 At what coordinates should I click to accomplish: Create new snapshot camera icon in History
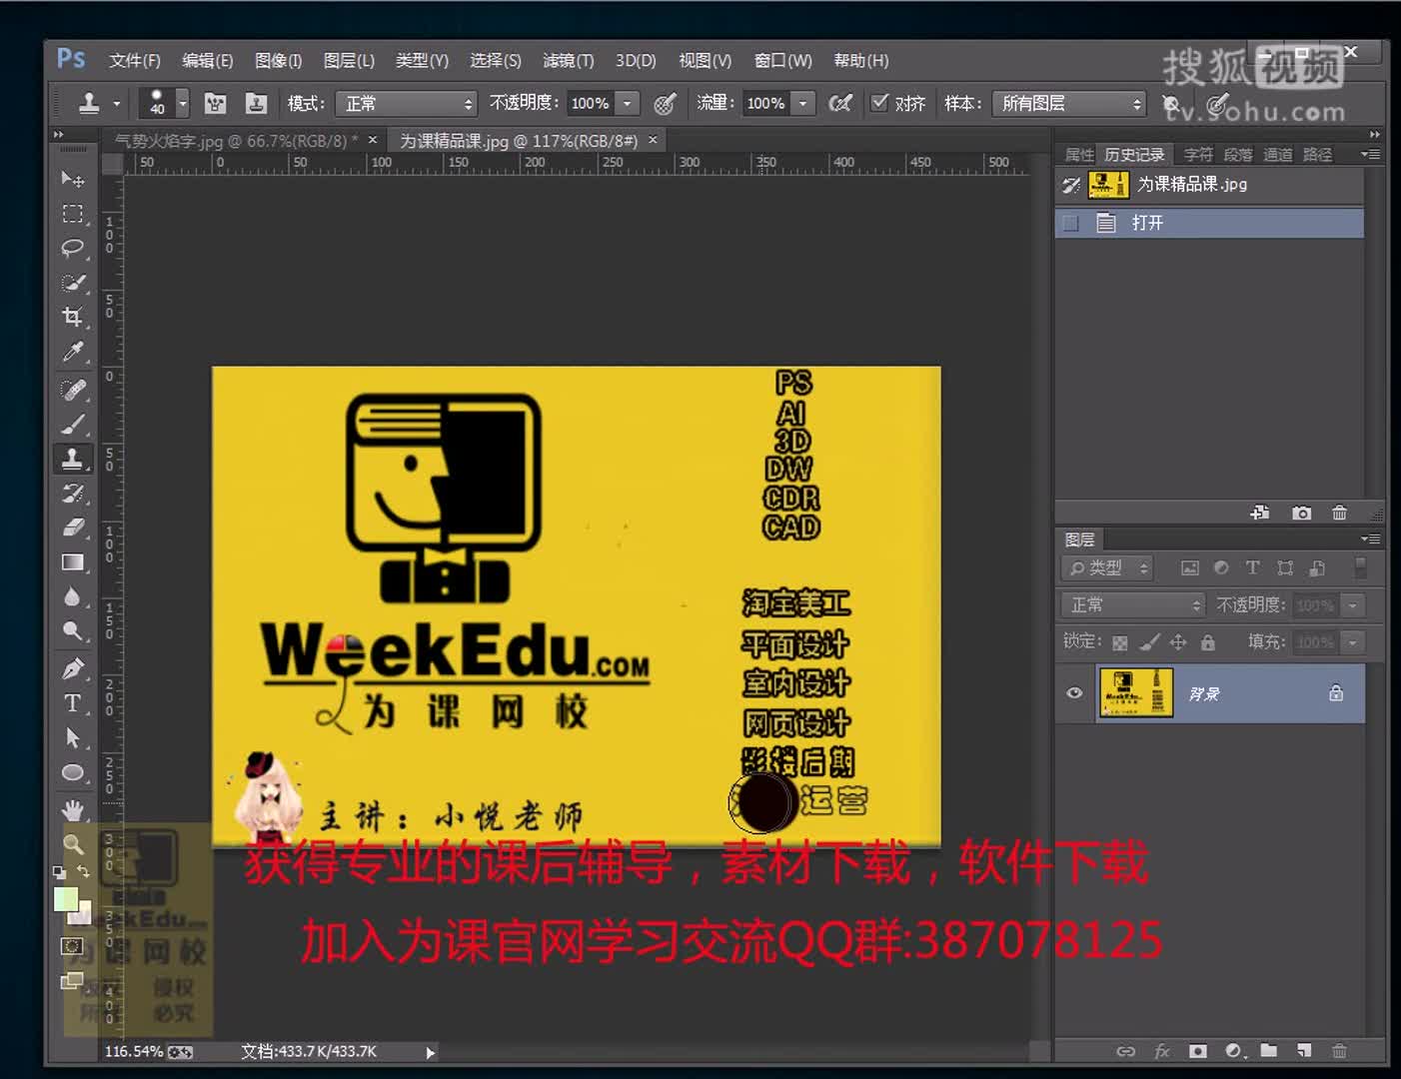click(1301, 513)
